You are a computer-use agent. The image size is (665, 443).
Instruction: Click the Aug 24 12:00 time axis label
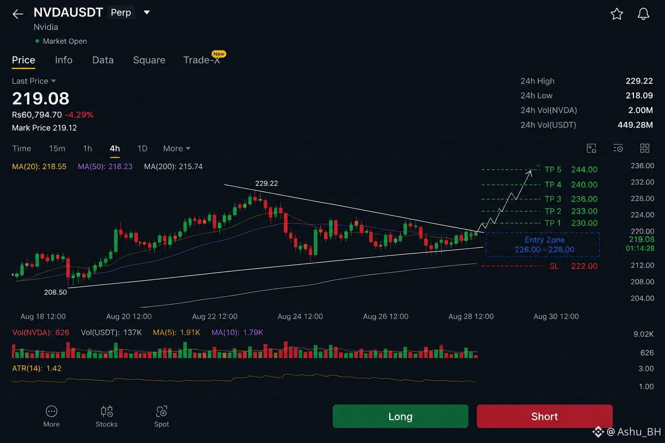click(x=300, y=317)
